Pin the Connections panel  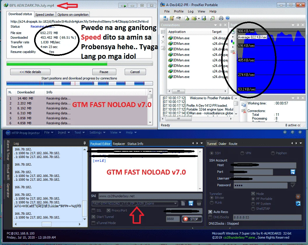point(220,25)
